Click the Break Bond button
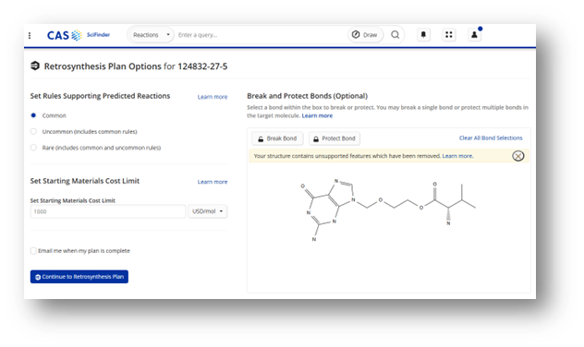The image size is (584, 347). click(x=277, y=138)
